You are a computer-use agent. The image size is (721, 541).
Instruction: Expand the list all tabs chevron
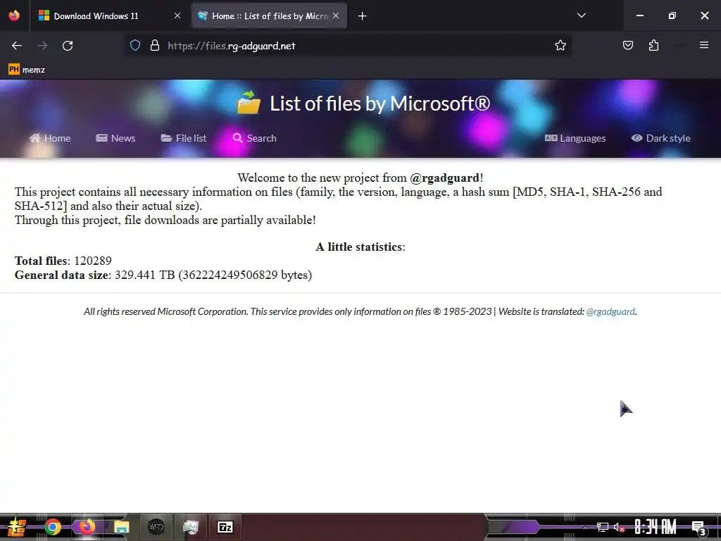tap(581, 15)
